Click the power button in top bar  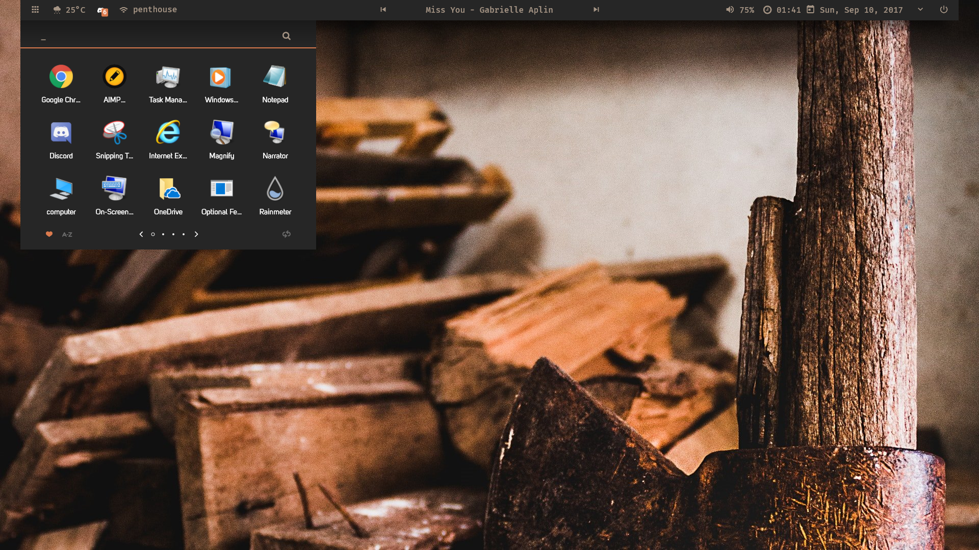click(944, 10)
